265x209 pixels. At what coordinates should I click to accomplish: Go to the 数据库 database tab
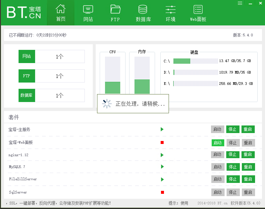pyautogui.click(x=143, y=13)
